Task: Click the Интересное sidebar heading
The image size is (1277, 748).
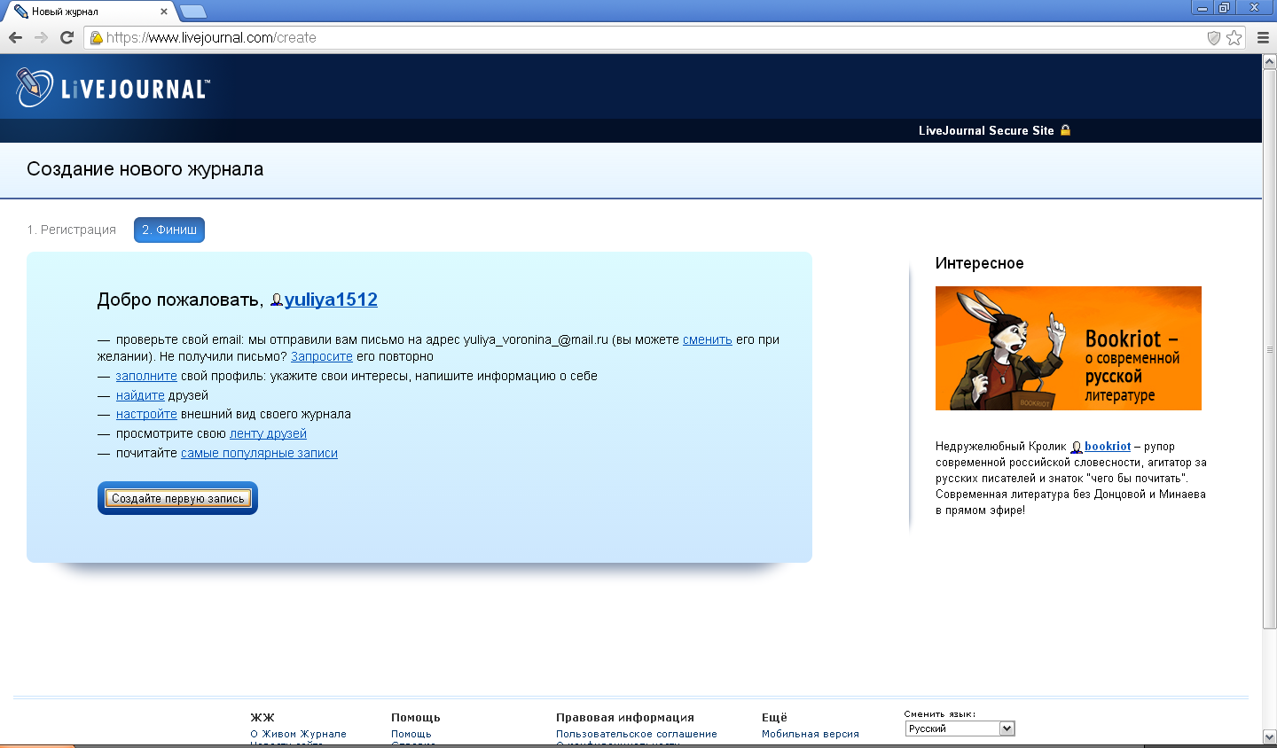Action: tap(979, 263)
